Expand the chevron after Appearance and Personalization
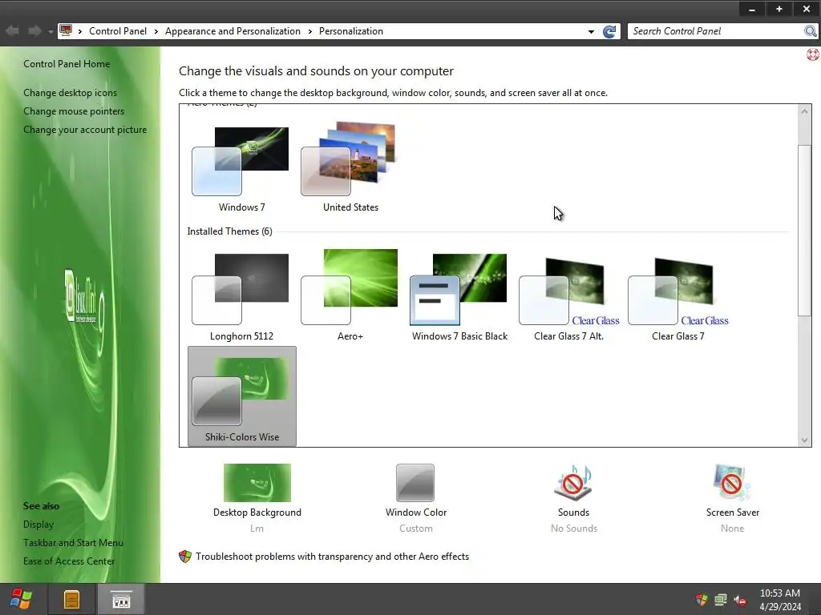The height and width of the screenshot is (615, 821). click(310, 31)
